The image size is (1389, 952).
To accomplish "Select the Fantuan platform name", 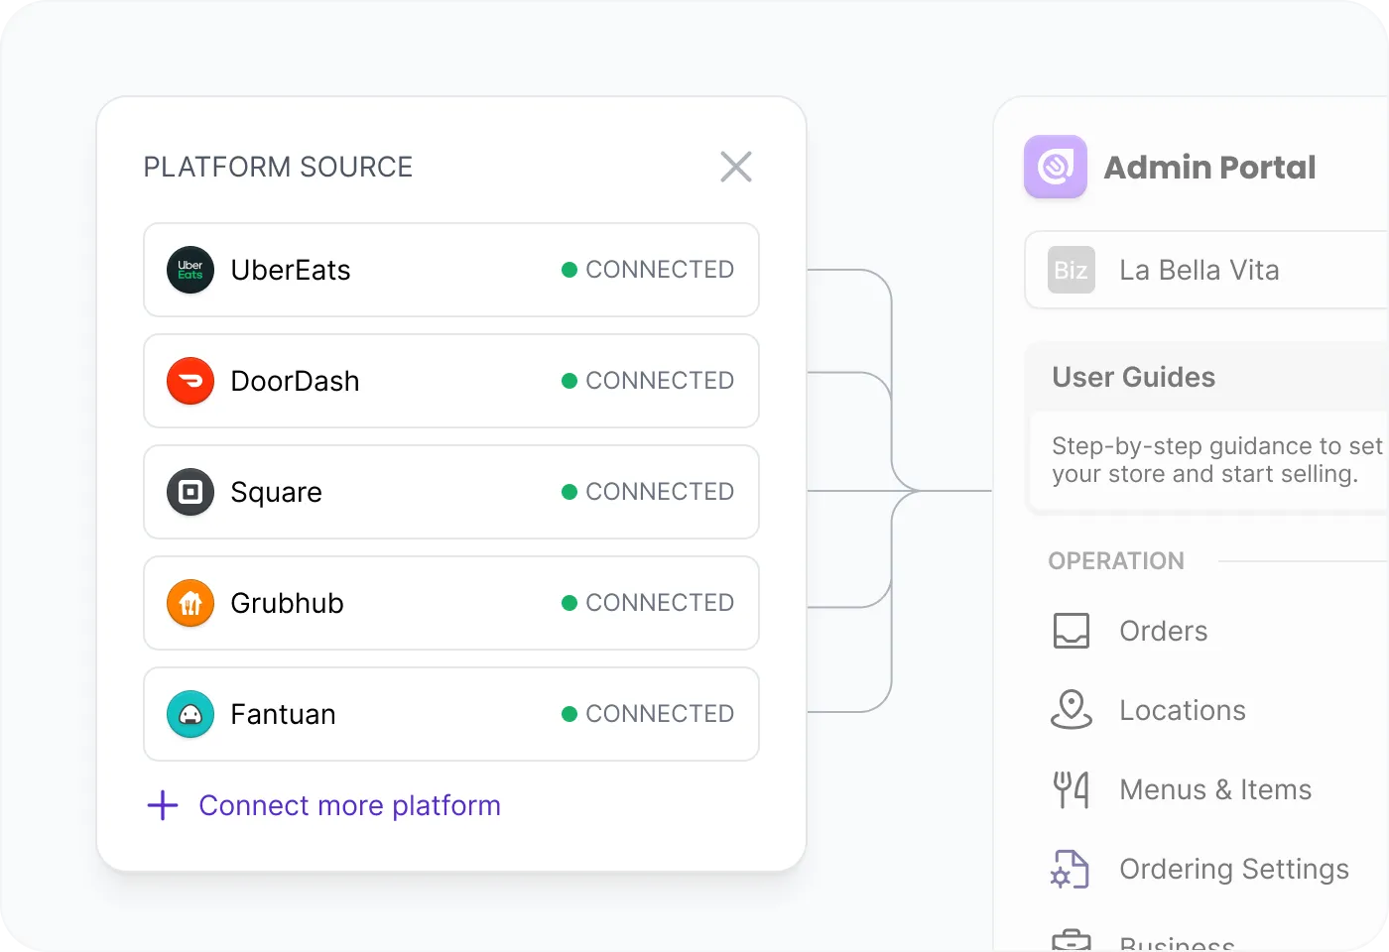I will click(x=283, y=714).
